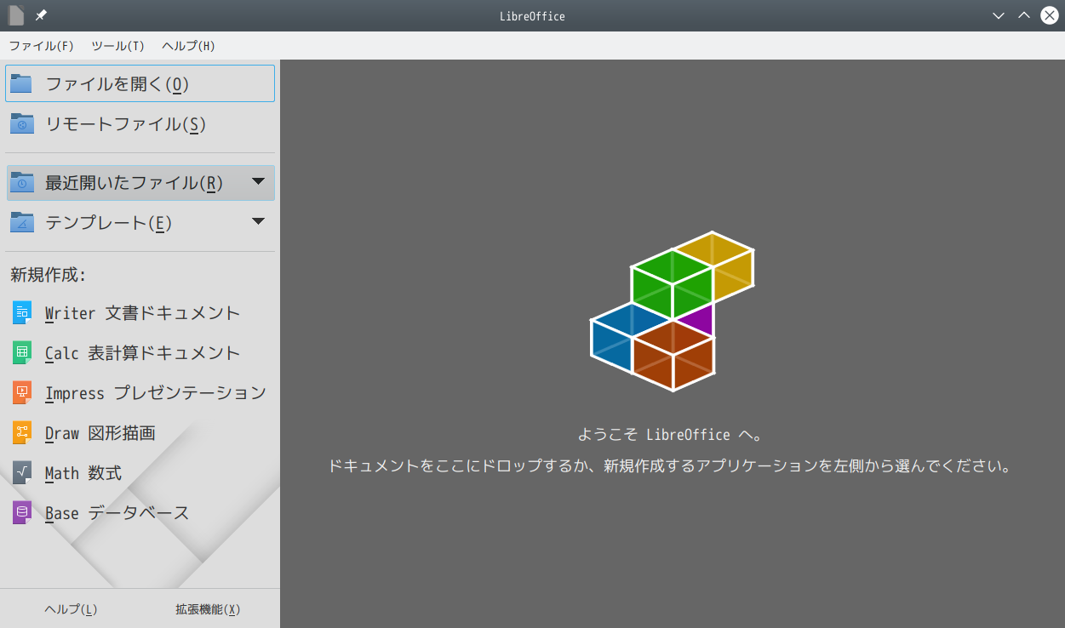
Task: Open 拡張機能(X) extensions button
Action: click(x=208, y=609)
